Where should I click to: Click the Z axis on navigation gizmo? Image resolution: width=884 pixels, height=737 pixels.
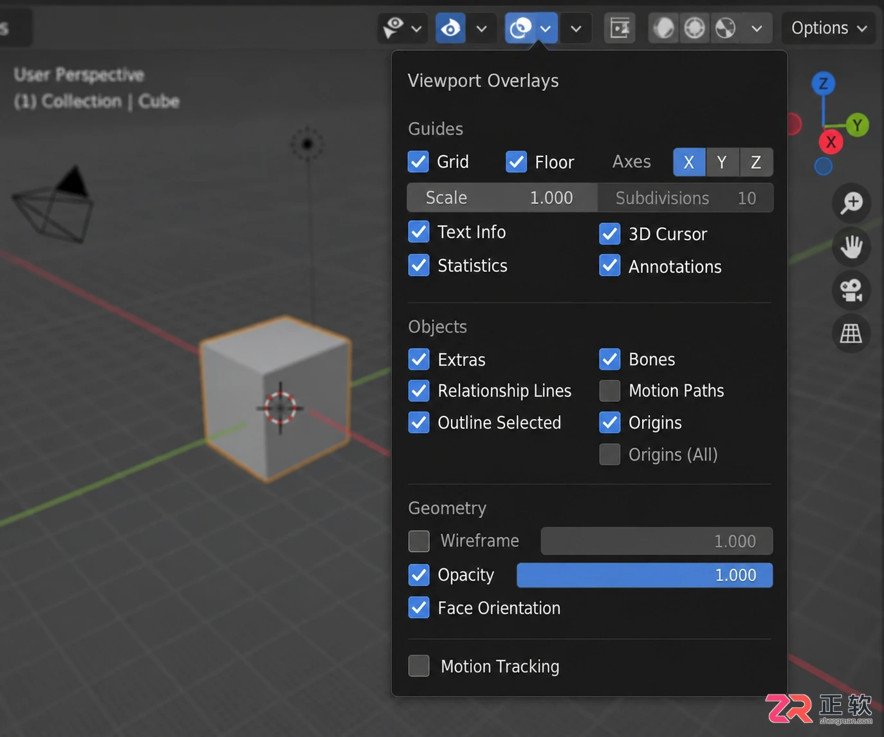[x=824, y=83]
